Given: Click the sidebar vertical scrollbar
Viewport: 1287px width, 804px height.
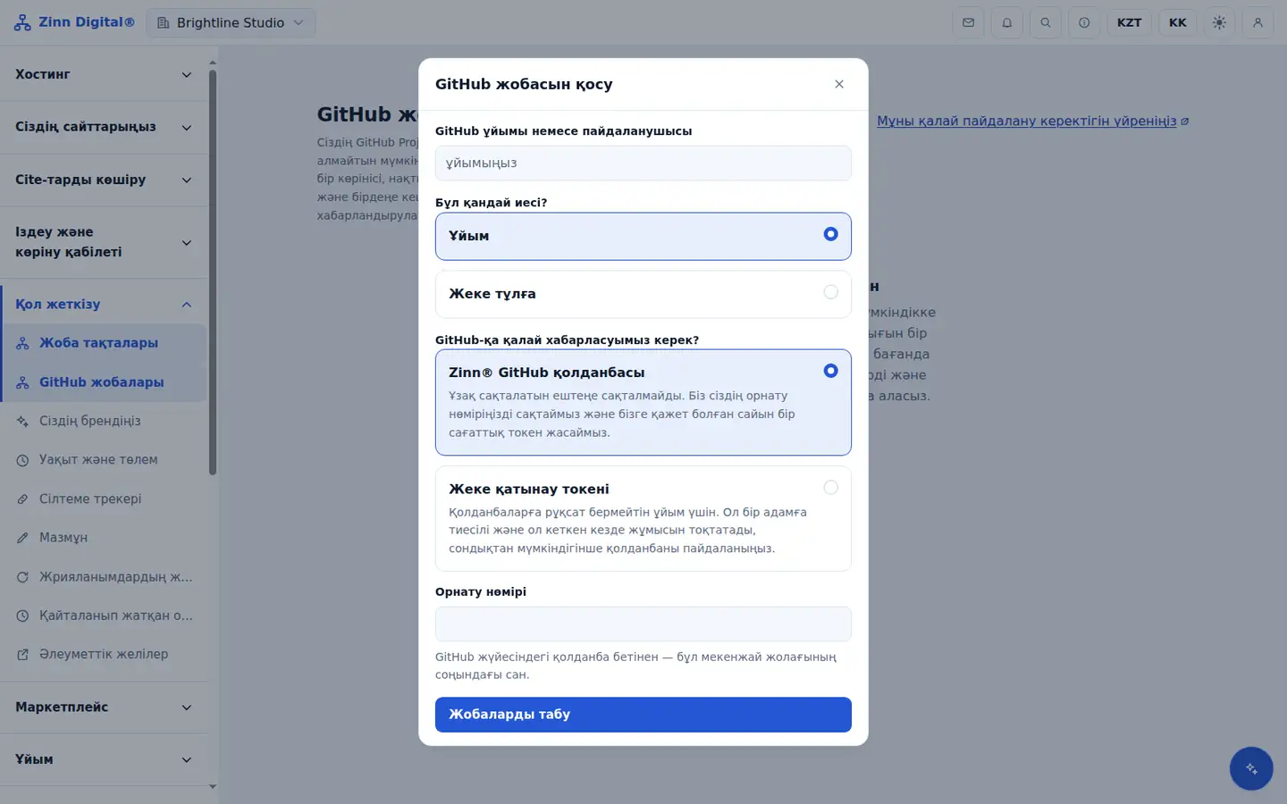Looking at the screenshot, I should coord(213,272).
